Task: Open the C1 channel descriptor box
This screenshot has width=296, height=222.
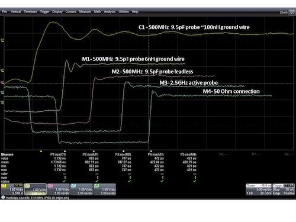Action: pos(12,189)
